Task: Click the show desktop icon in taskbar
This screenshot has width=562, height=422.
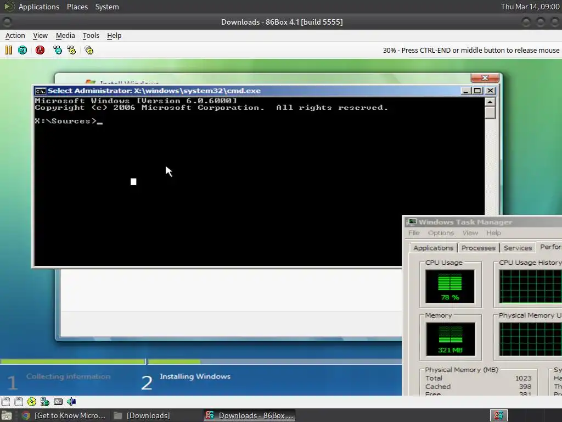Action: click(7, 415)
